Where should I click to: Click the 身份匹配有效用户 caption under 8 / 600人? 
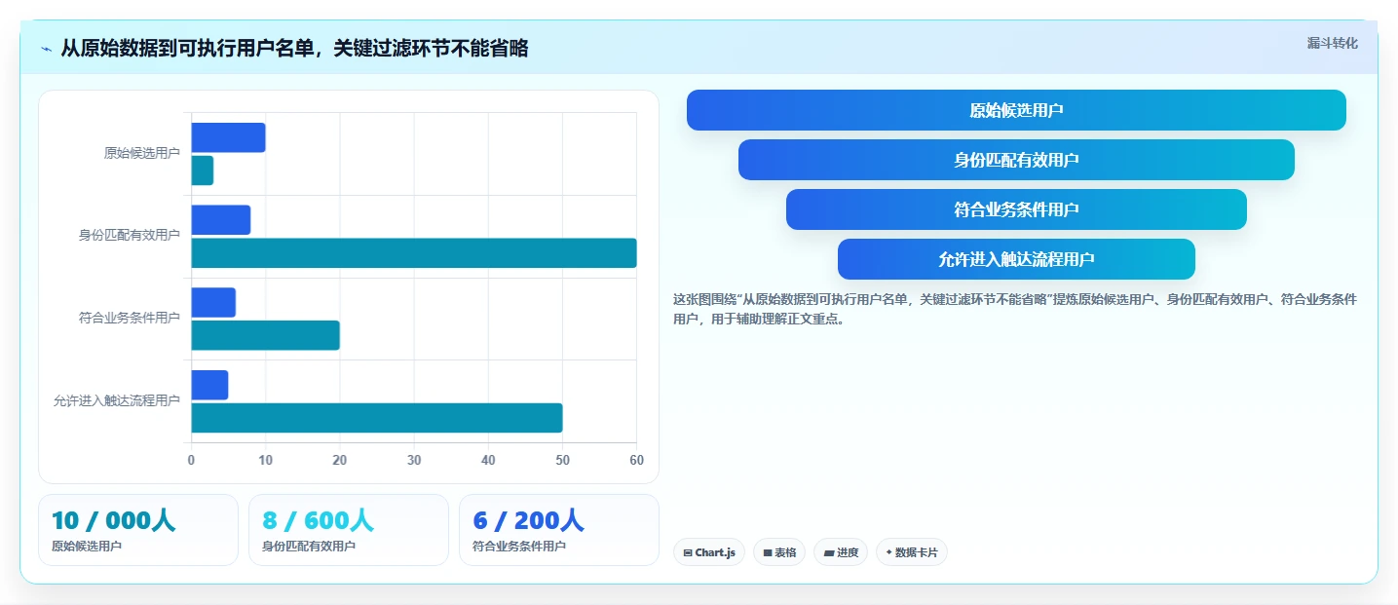coord(309,547)
